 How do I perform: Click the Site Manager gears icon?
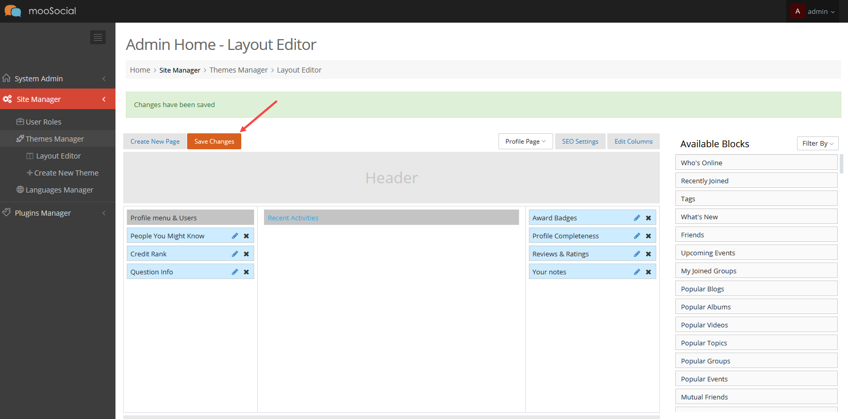[x=7, y=99]
